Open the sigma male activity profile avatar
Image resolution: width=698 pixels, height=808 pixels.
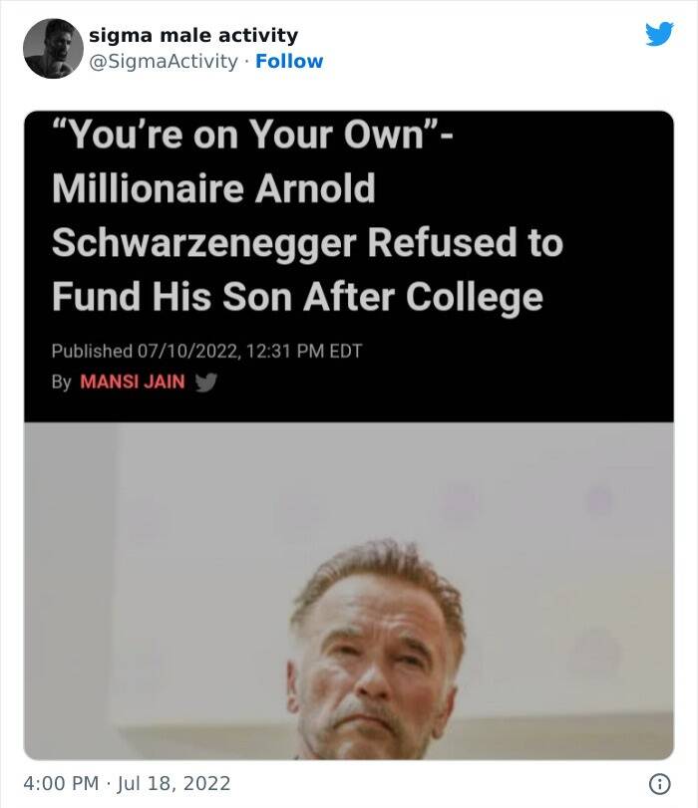53,49
